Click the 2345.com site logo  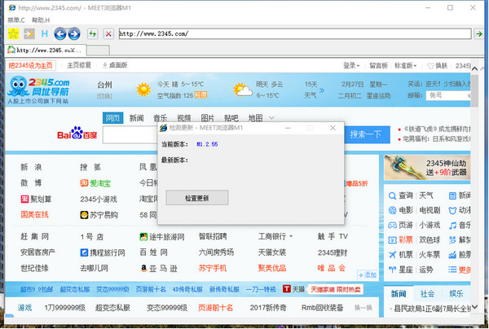pyautogui.click(x=41, y=88)
